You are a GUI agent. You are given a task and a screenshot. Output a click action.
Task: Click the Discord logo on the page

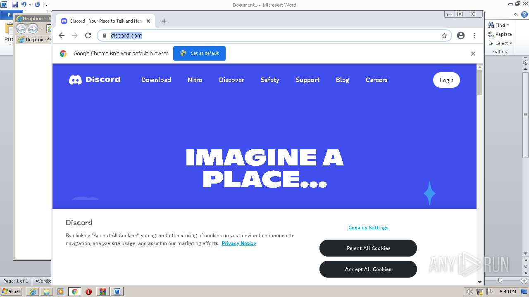coord(95,80)
